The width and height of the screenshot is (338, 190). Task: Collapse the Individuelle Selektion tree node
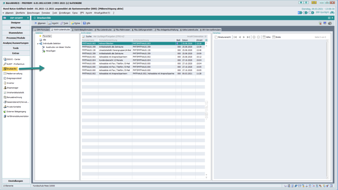[x=38, y=44]
